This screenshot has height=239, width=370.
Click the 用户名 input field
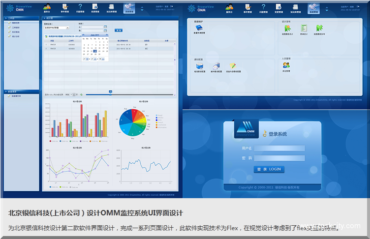click(279, 148)
